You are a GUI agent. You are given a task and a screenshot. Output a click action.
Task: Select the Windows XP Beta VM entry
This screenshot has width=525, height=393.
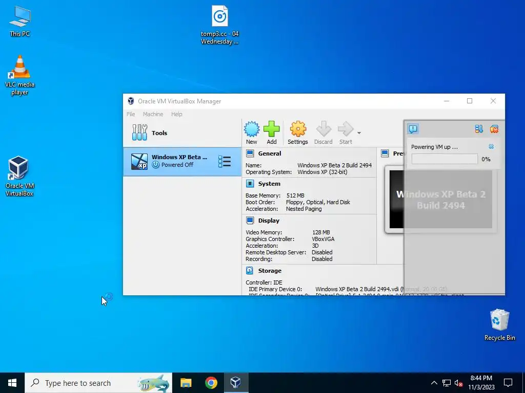tap(182, 162)
